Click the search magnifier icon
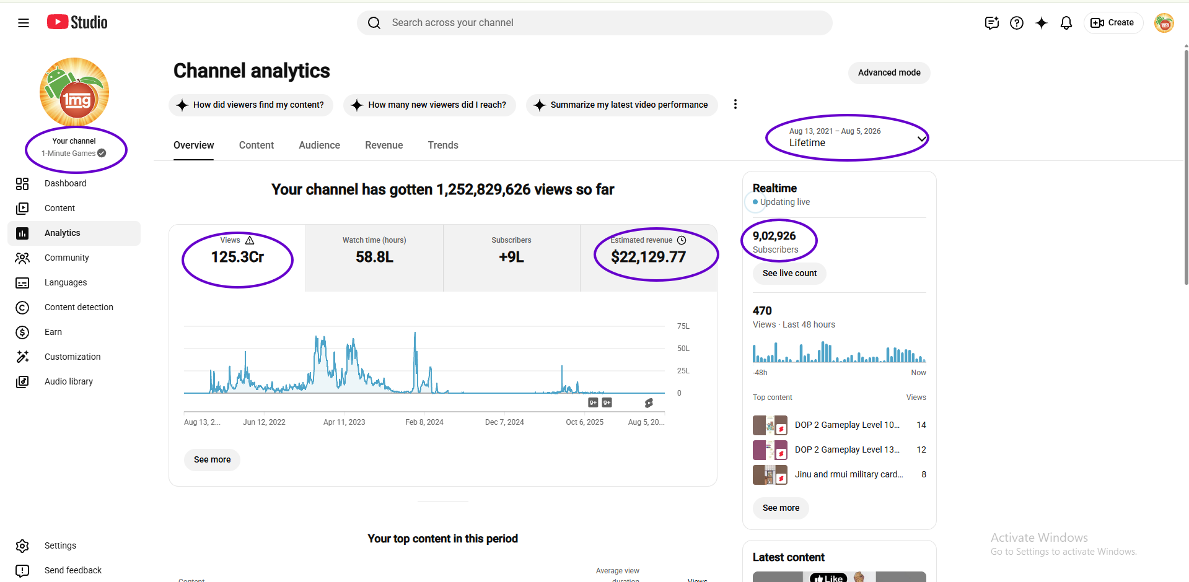Screen dimensions: 1189x582 click(x=374, y=23)
